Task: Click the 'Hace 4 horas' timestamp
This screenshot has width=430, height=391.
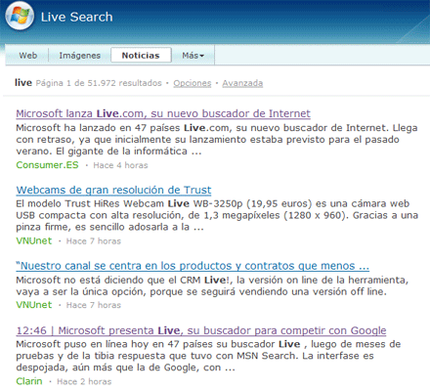Action: click(x=120, y=165)
